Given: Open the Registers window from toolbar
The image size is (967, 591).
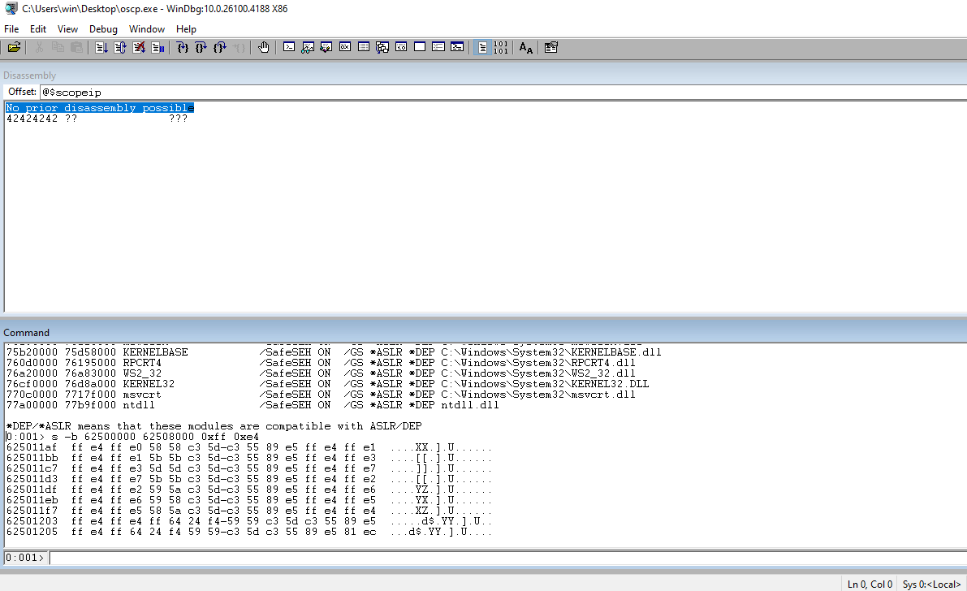Looking at the screenshot, I should (x=345, y=48).
